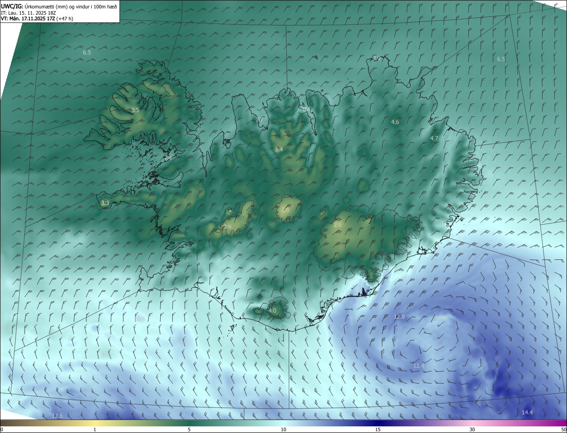This screenshot has height=433, width=567.
Task: Click the 7.0 value label on the northeast coast
Action: point(377,58)
